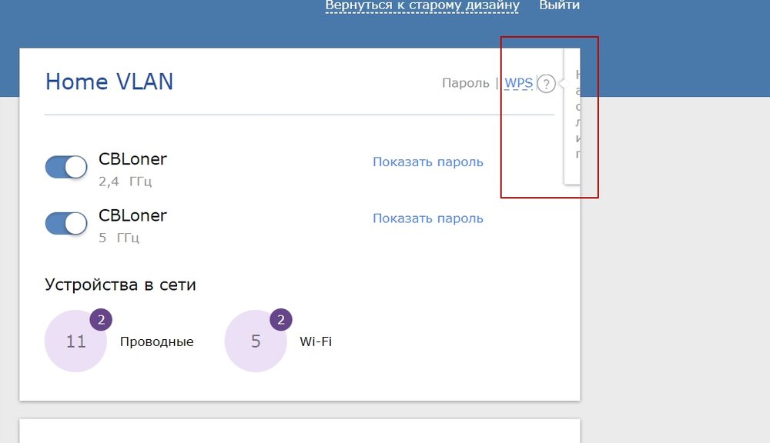Screen dimensions: 770x443
Task: Toggle the CBLoner 2,4 ГГц network switch
Action: (x=66, y=168)
